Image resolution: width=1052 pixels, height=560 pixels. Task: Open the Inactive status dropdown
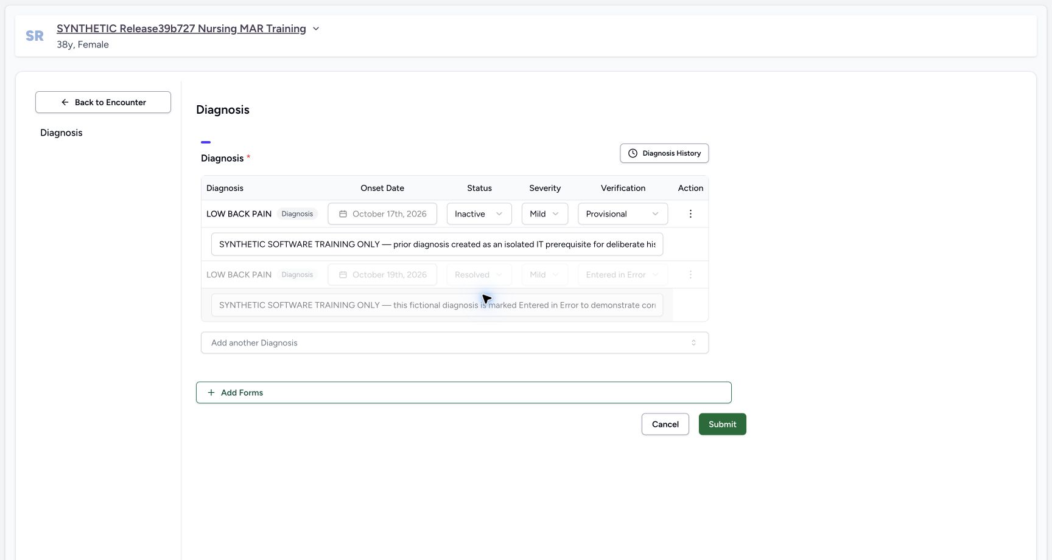479,214
